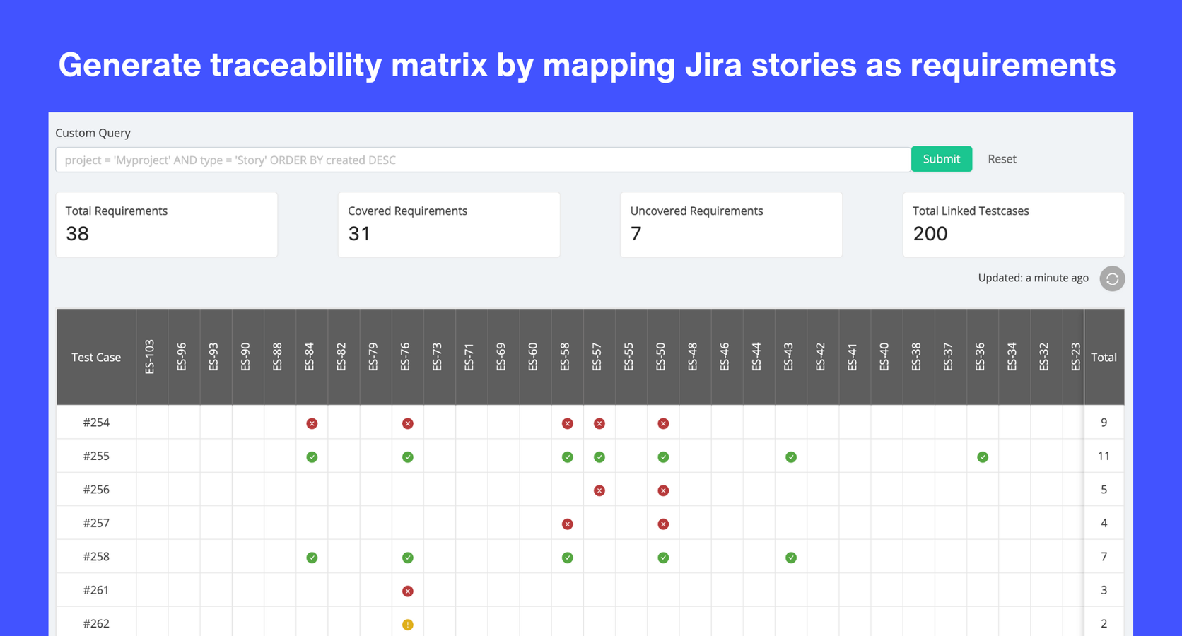Click passed status icon for #255 under ES-43
The image size is (1182, 636).
tap(791, 457)
